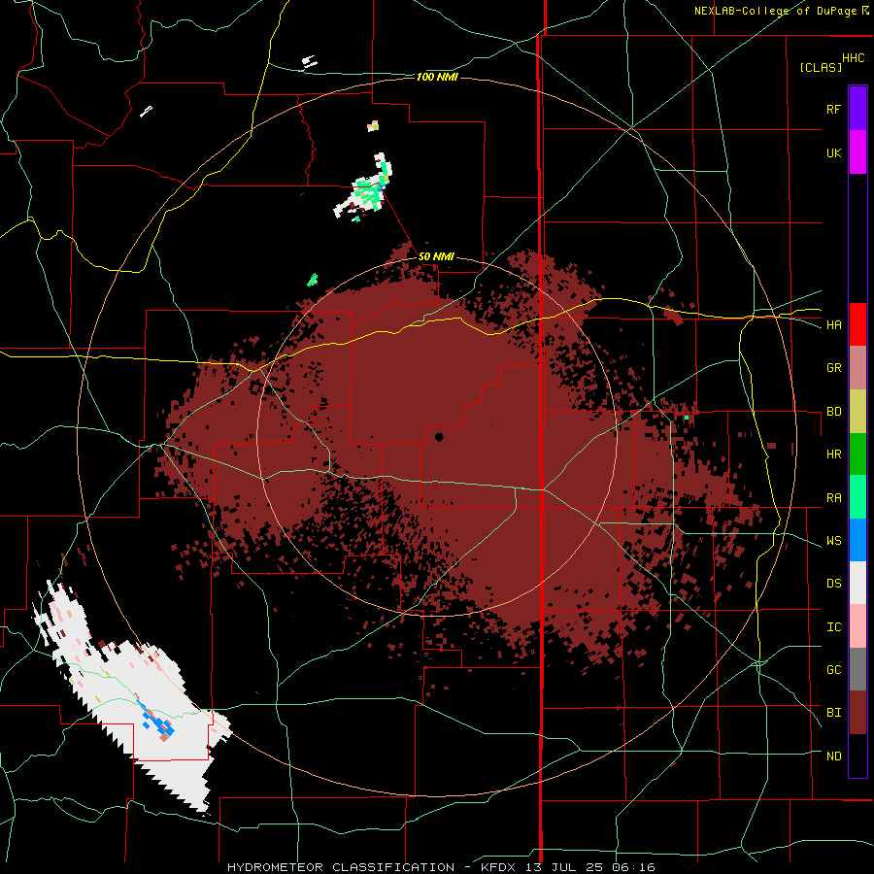
Task: Click the 100 NMI range ring label
Action: coord(437,77)
